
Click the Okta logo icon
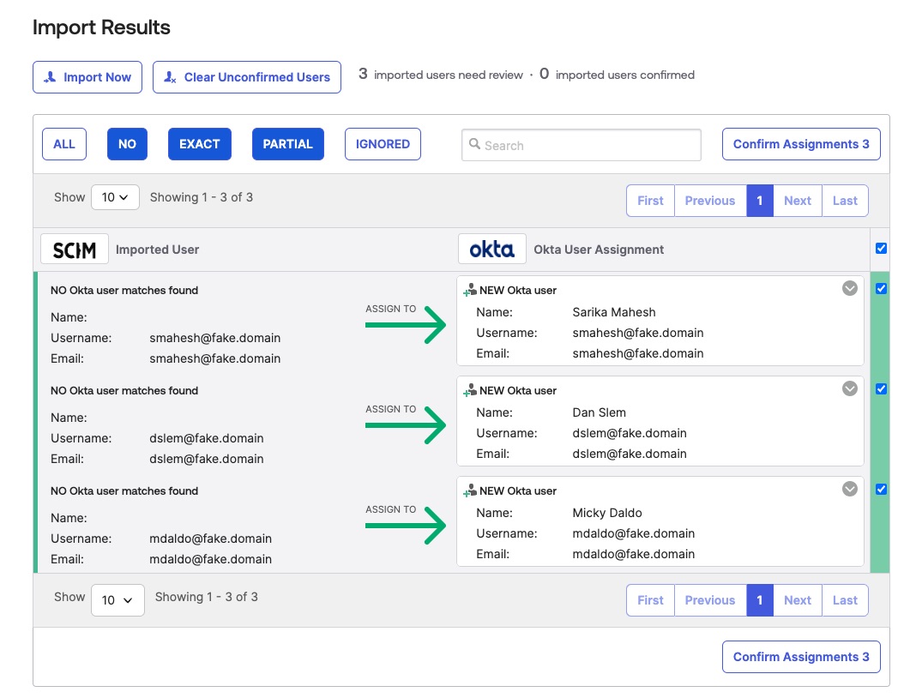coord(492,250)
